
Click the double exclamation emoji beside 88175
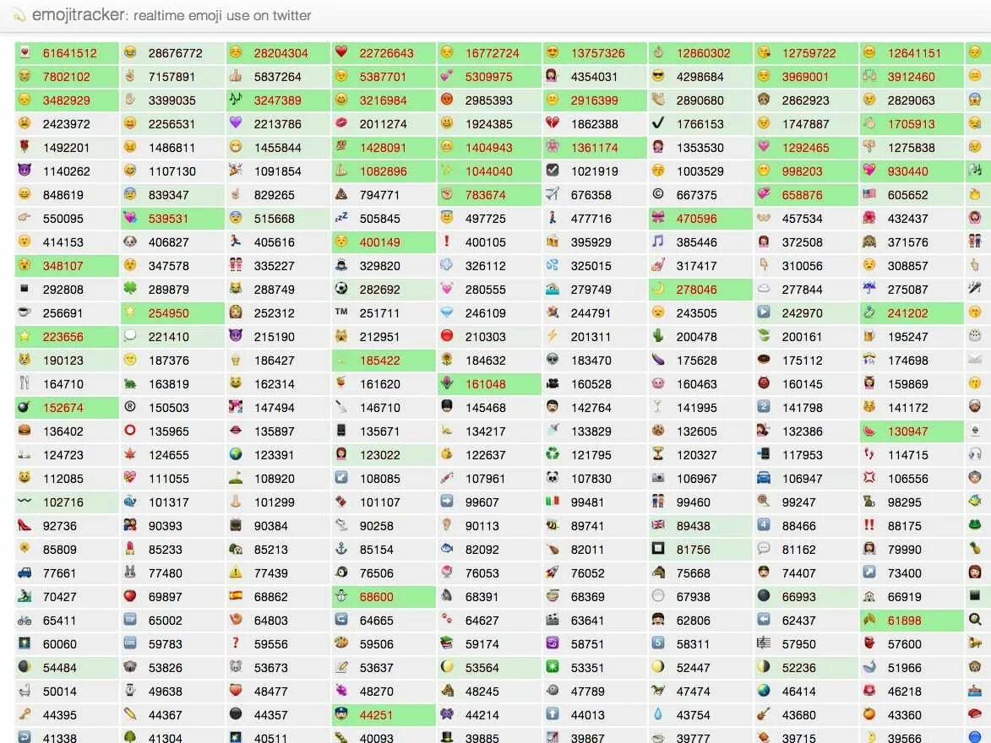pyautogui.click(x=869, y=525)
